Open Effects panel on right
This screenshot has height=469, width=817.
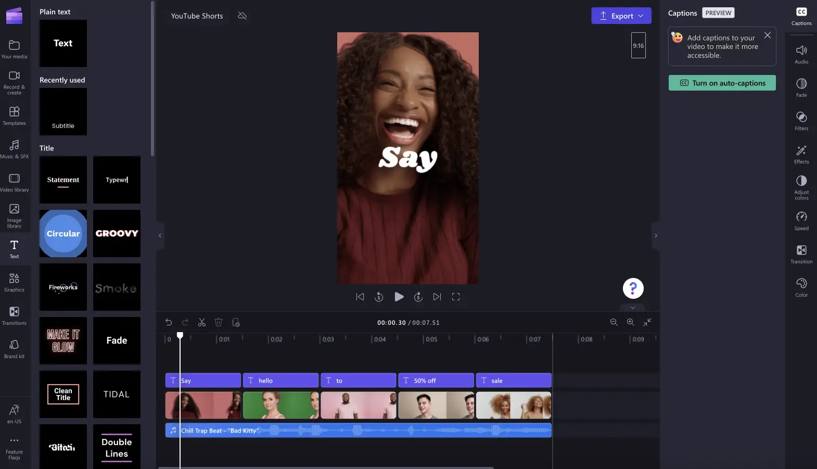(x=801, y=154)
